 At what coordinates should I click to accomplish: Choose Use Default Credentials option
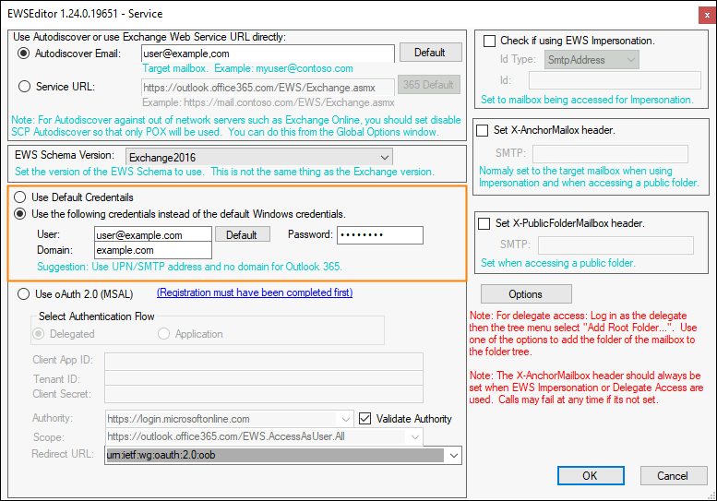19,197
